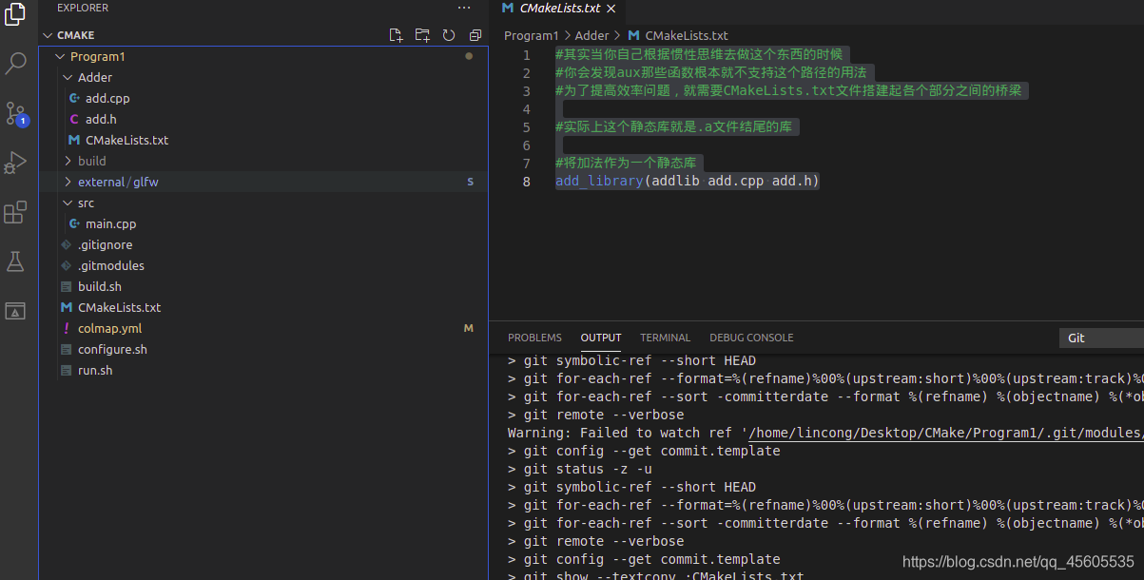Screen dimensions: 1144x580
Task: Click the .git/modules path link in output
Action: click(946, 433)
